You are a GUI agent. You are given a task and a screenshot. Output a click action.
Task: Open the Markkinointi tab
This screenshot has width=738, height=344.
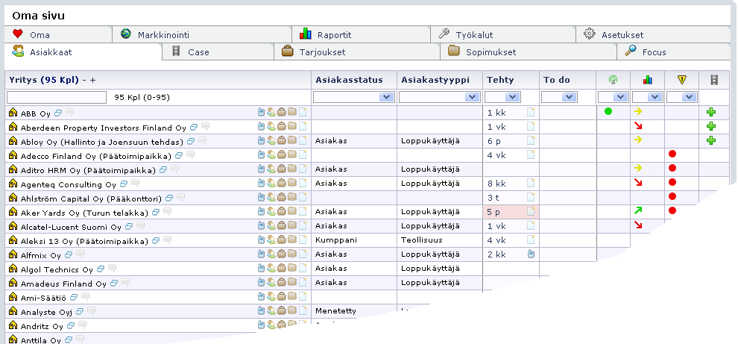click(202, 34)
